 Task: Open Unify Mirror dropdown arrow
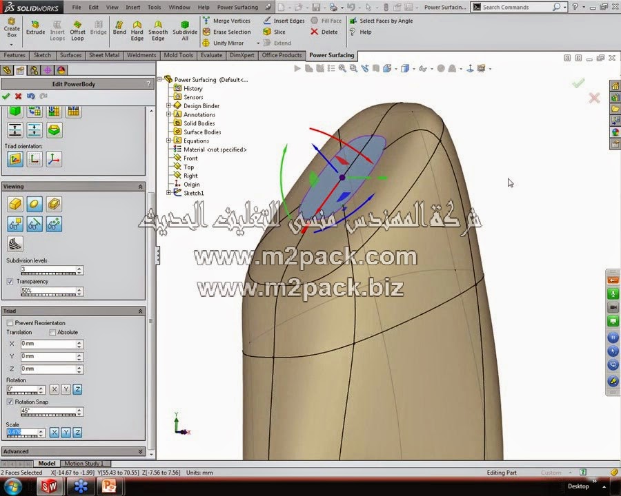click(x=258, y=43)
